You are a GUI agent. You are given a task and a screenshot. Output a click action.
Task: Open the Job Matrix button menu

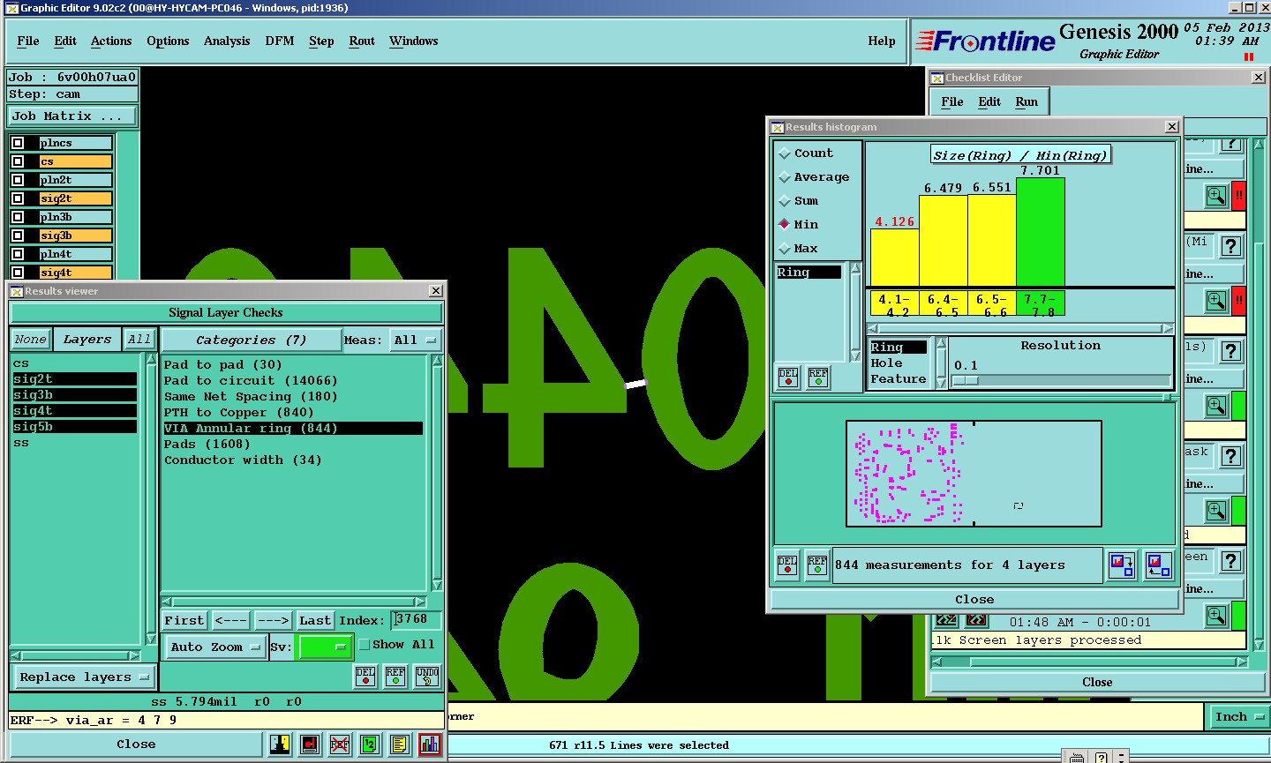tap(72, 116)
